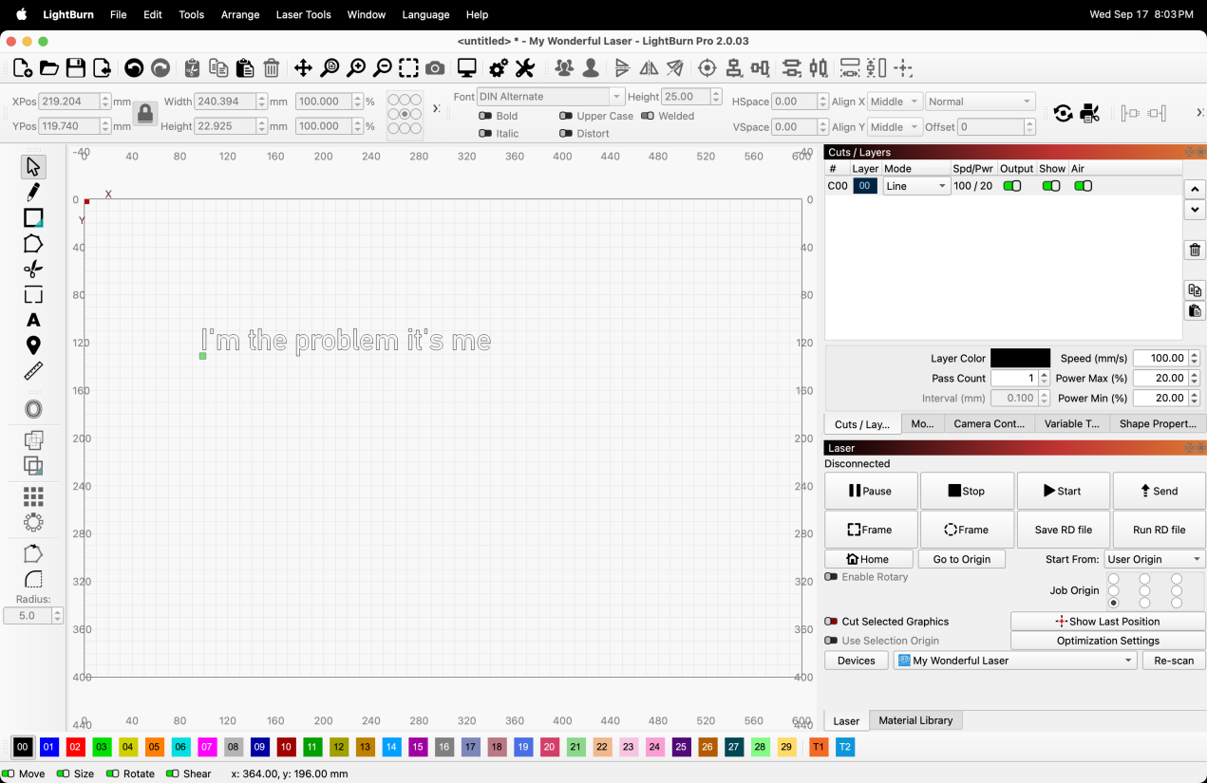1207x783 pixels.
Task: Toggle Air assist for layer C00
Action: click(1083, 186)
